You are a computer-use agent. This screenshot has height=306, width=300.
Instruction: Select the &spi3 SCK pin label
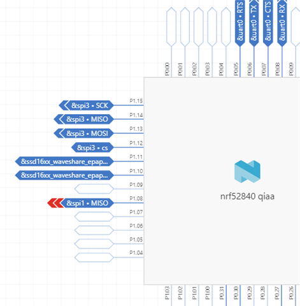click(86, 105)
